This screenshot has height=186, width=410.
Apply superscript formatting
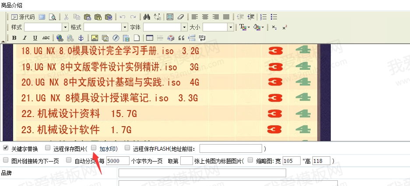[x=285, y=28]
